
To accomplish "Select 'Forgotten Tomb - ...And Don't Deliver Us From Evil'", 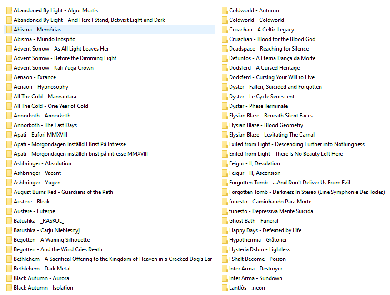I will point(290,183).
